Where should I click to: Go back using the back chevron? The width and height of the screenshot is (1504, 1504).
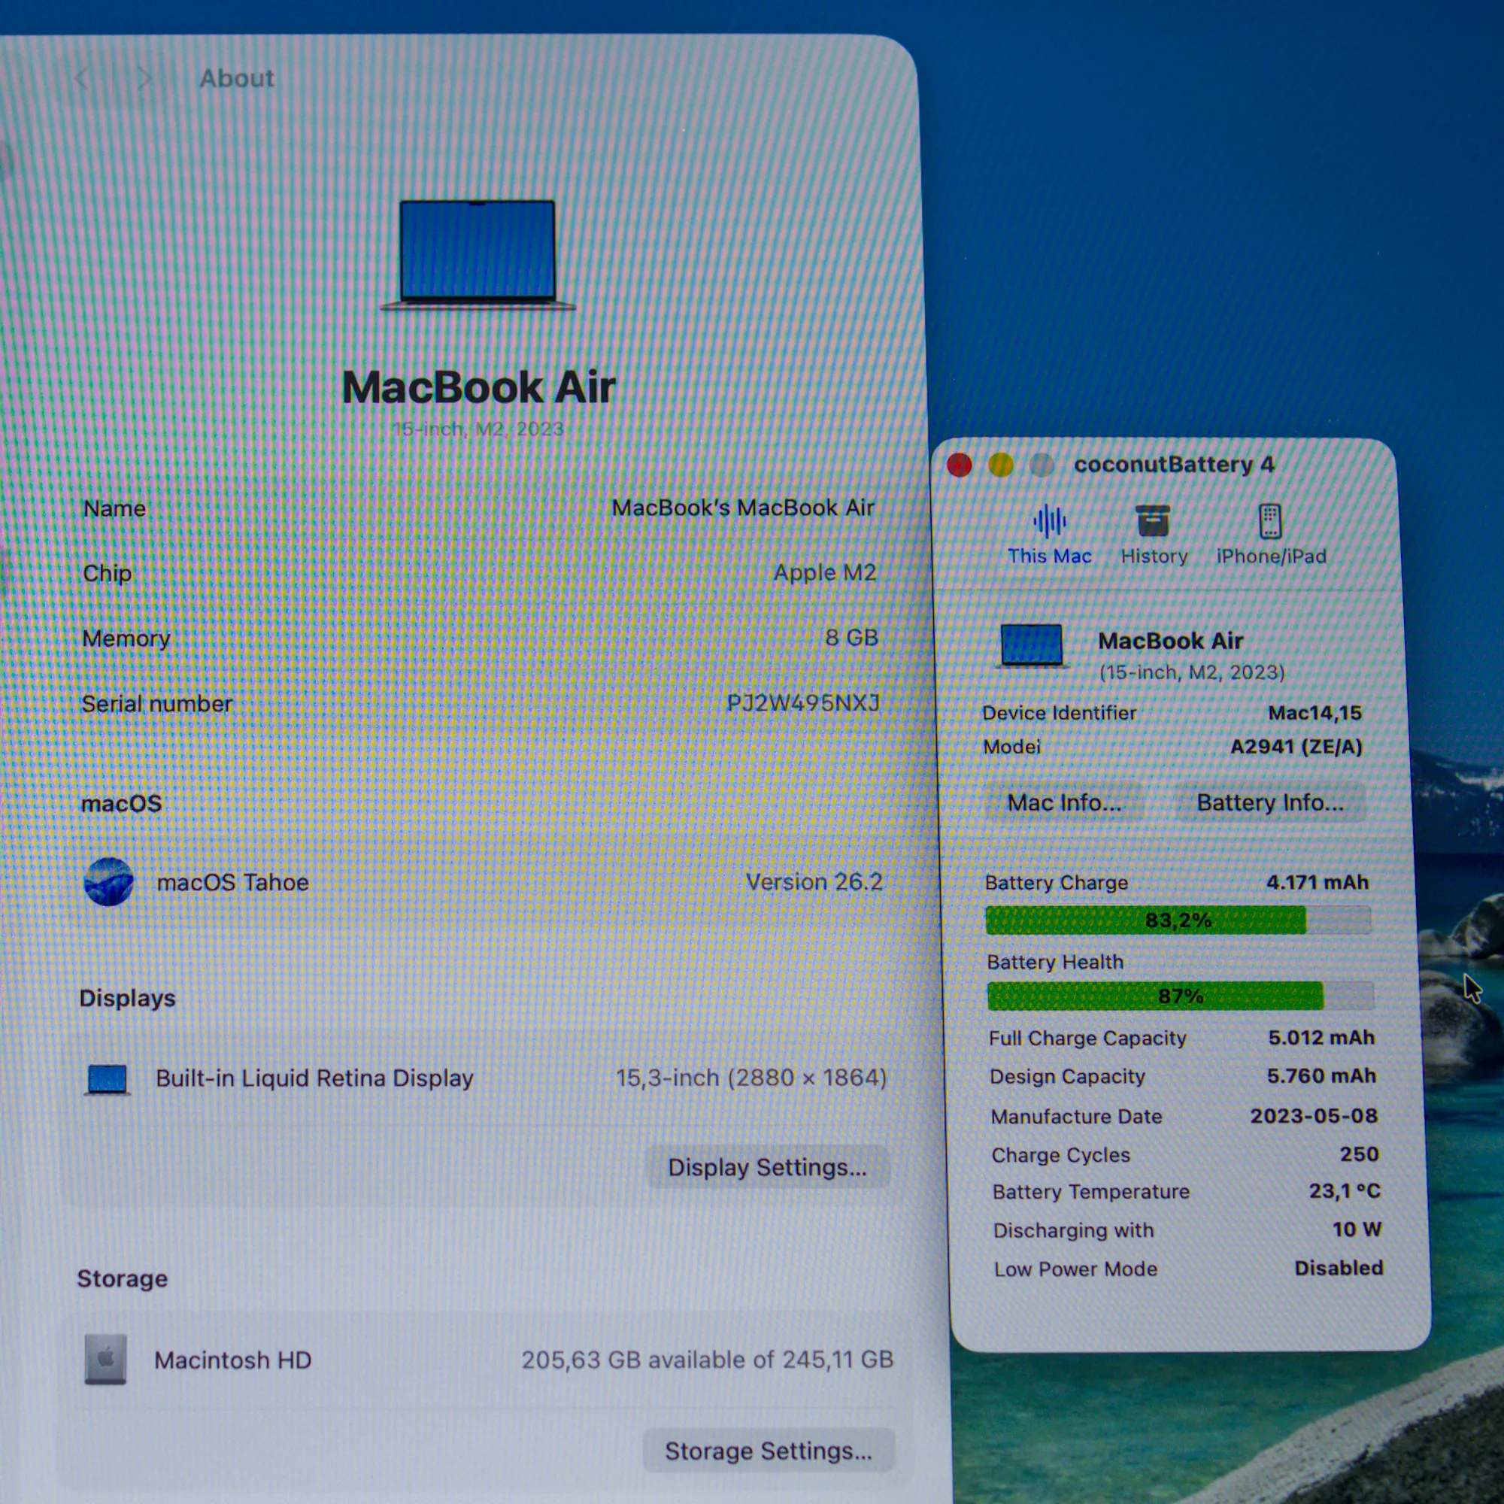(x=83, y=78)
